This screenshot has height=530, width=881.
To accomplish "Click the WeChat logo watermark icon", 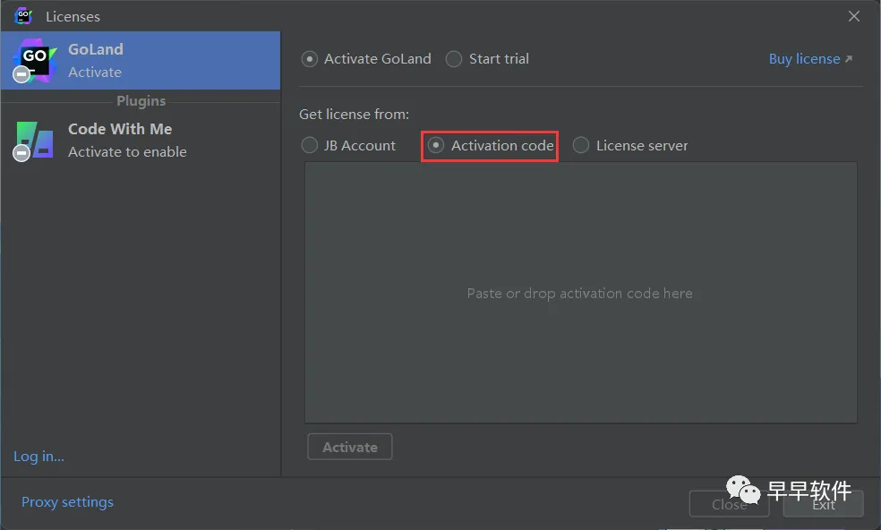I will pos(743,491).
